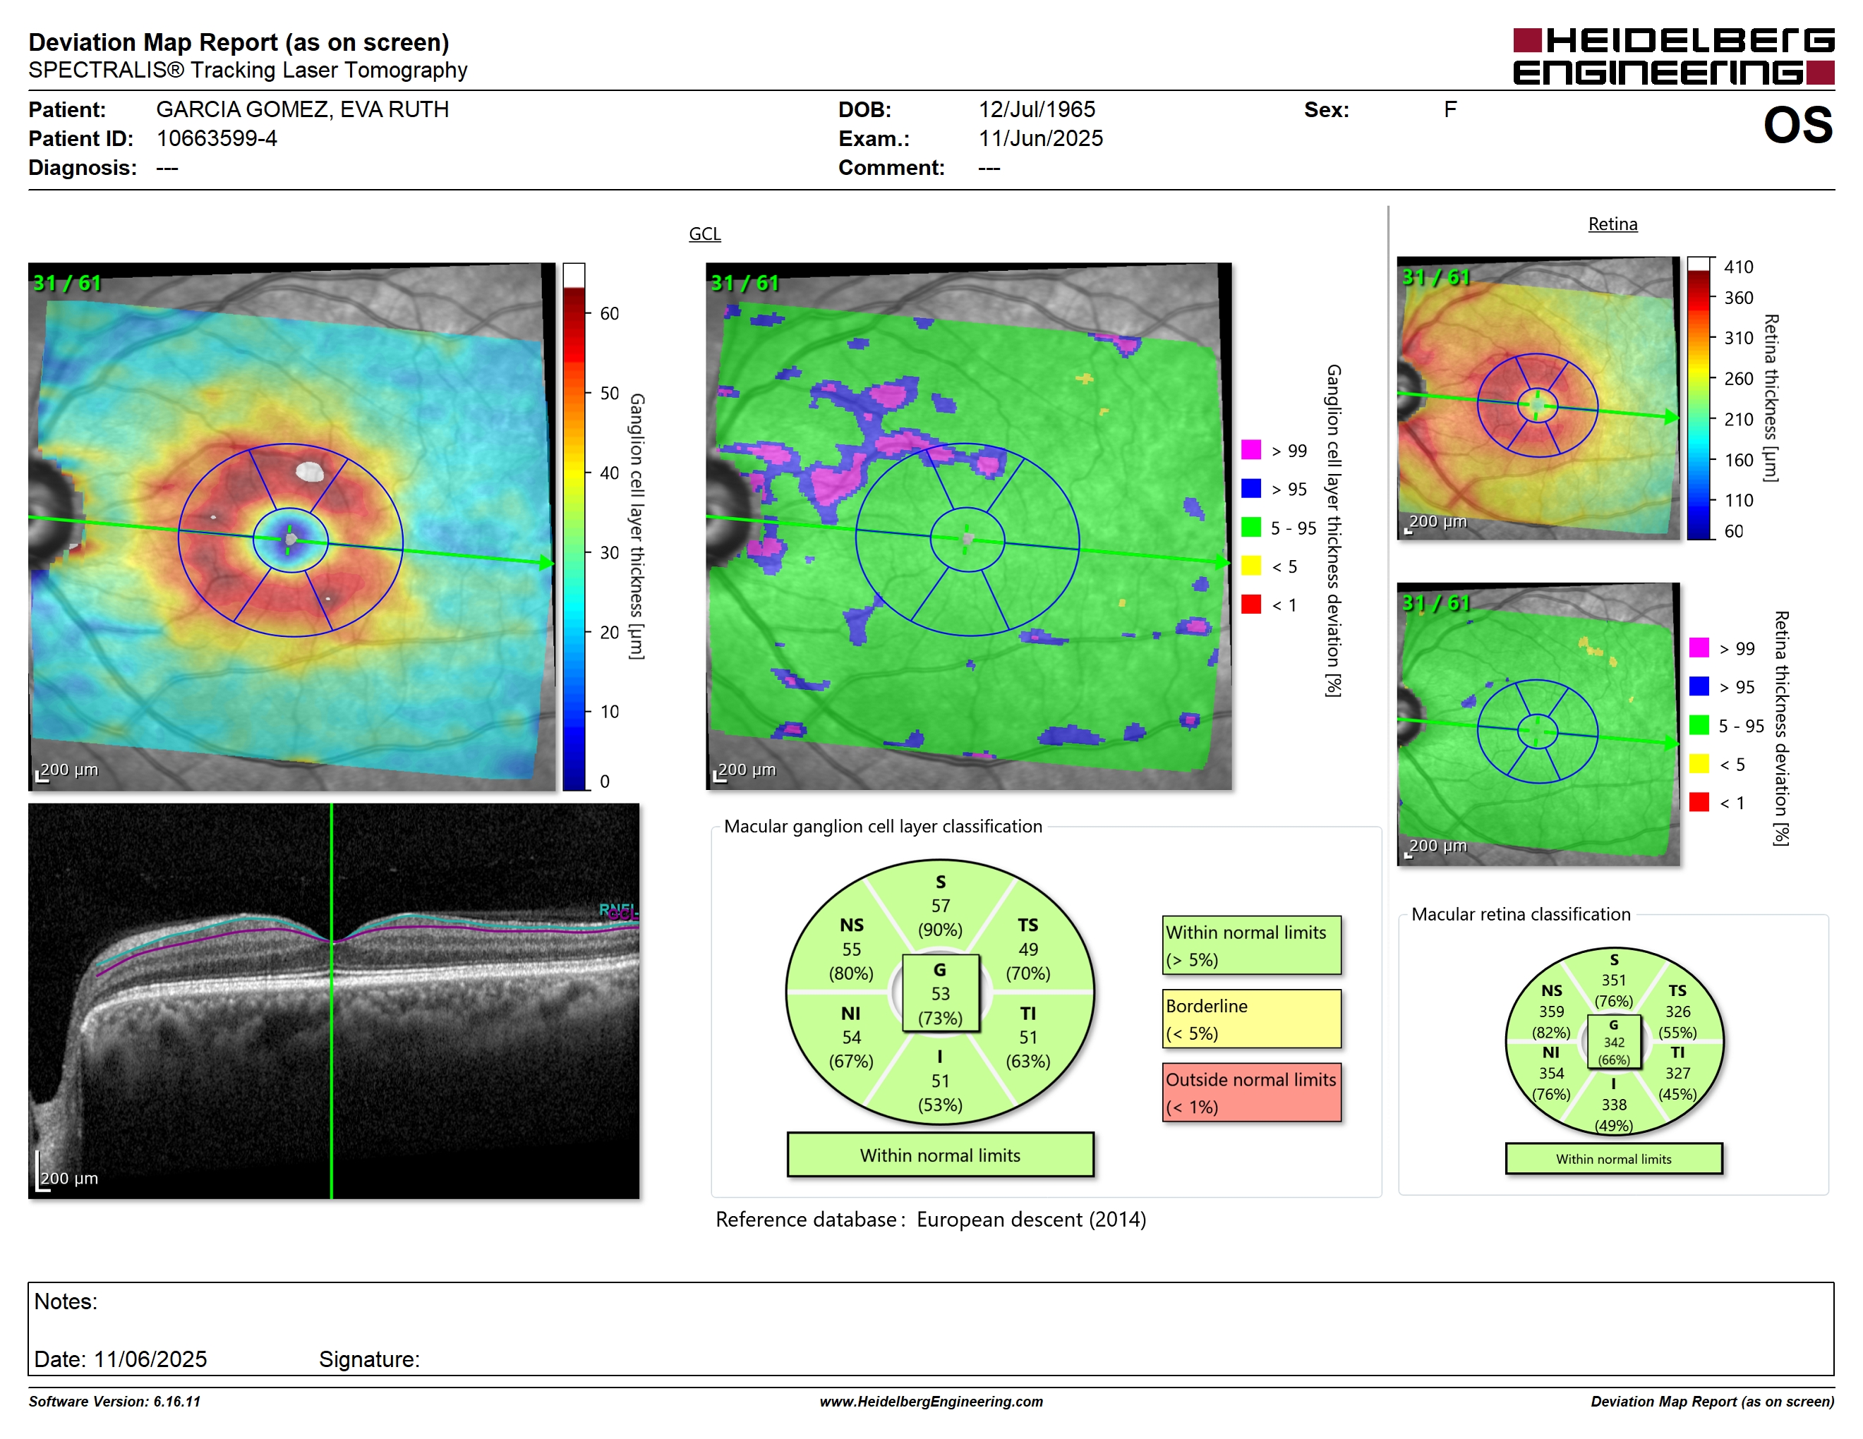The height and width of the screenshot is (1439, 1863).
Task: Click 'Date: 11/06/2025' in the notes box
Action: [x=120, y=1359]
